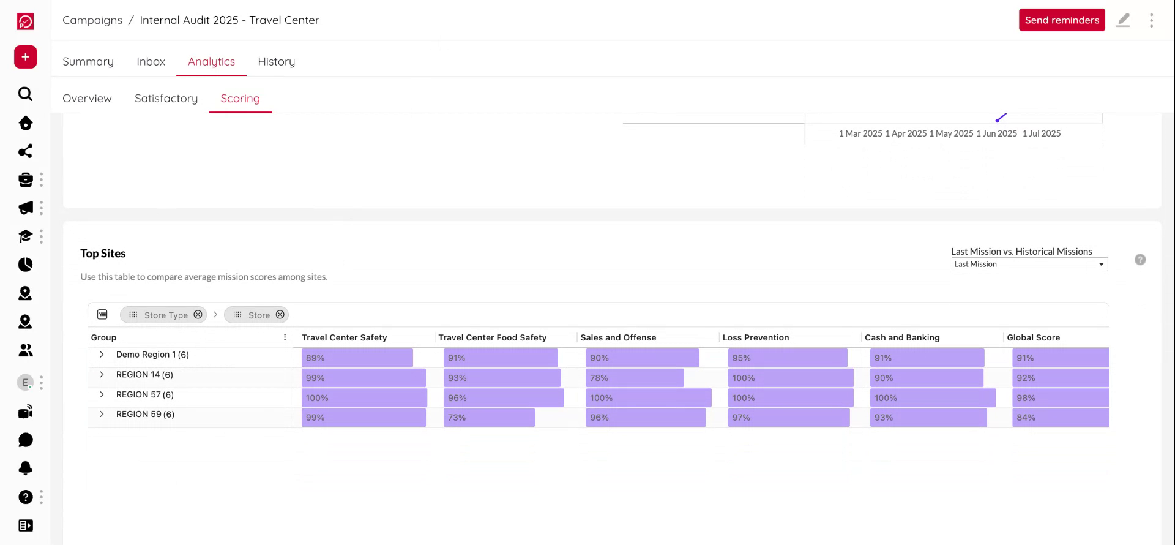Viewport: 1175px width, 545px height.
Task: Open the pie chart analytics sidebar icon
Action: click(25, 265)
